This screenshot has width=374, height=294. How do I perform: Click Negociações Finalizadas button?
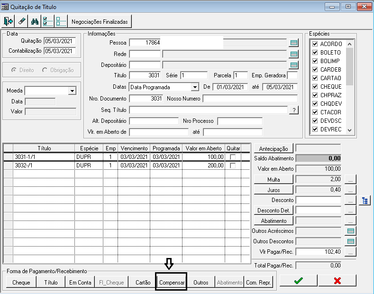(100, 21)
